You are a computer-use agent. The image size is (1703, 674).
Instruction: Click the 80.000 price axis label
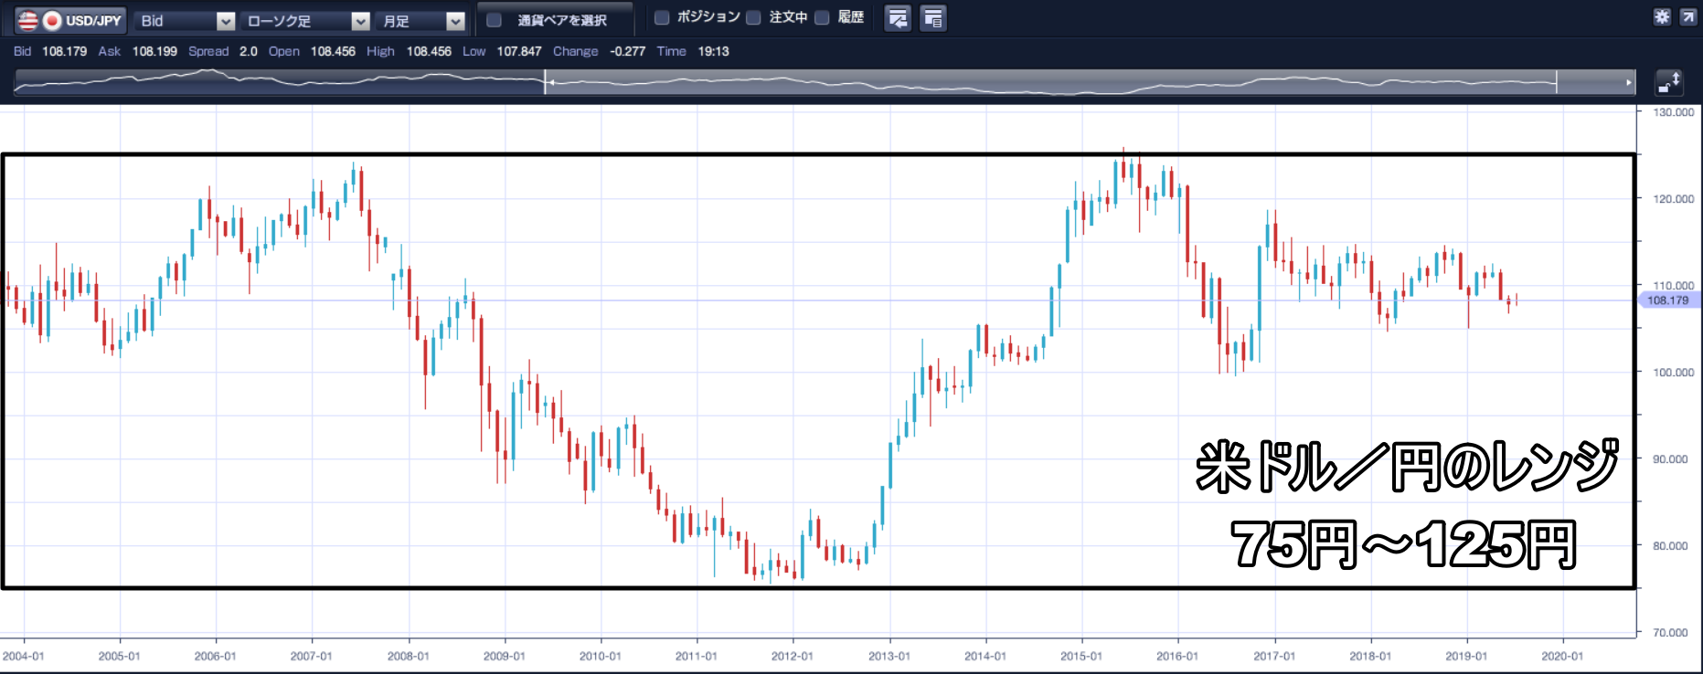click(x=1670, y=546)
